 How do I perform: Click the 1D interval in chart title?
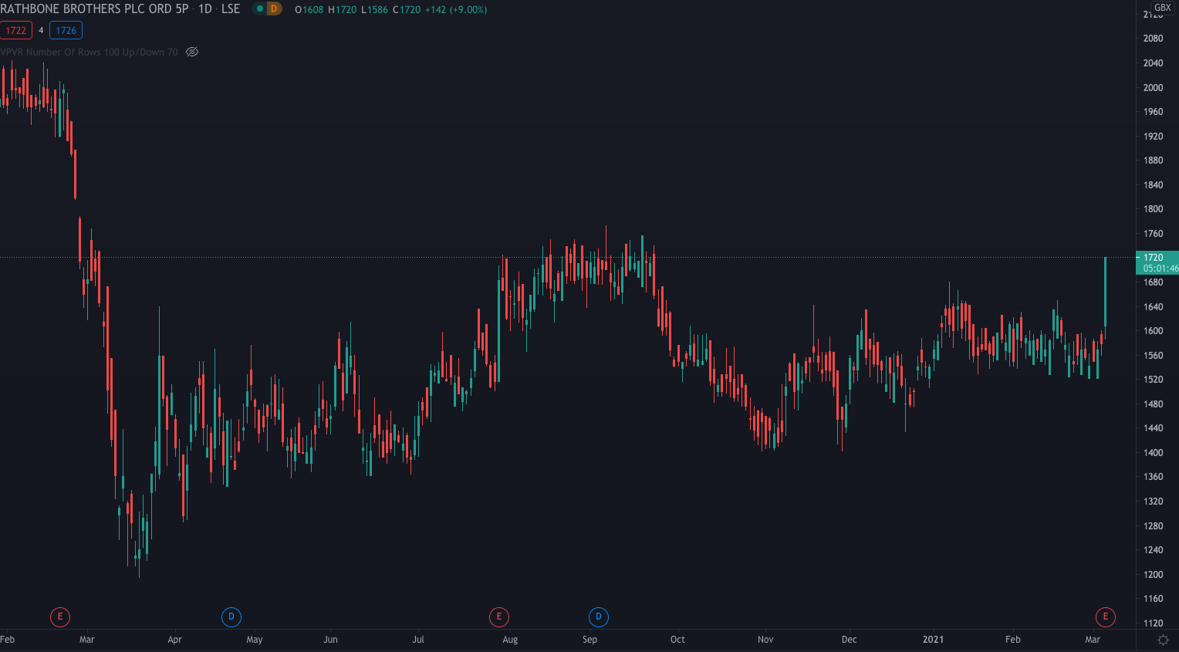click(x=205, y=9)
